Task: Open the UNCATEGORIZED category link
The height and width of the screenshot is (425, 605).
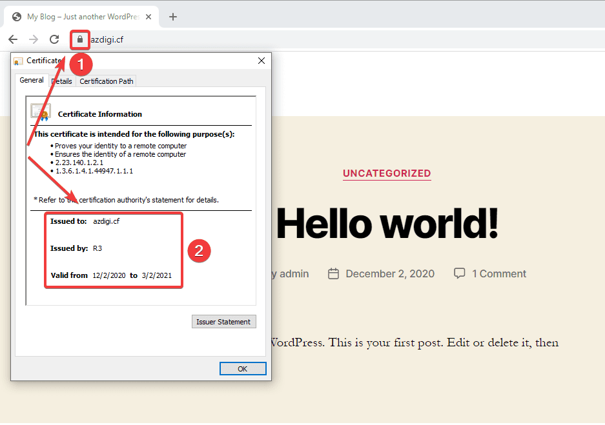Action: pyautogui.click(x=386, y=173)
